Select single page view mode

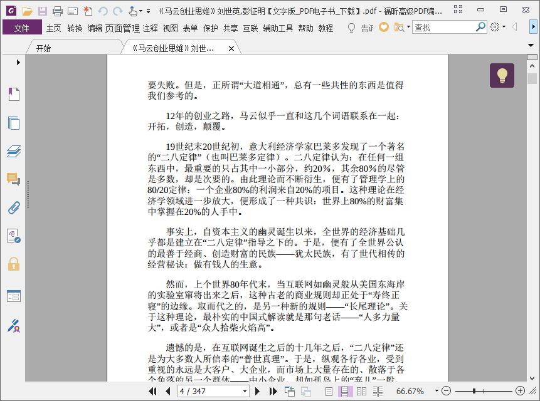pos(329,392)
